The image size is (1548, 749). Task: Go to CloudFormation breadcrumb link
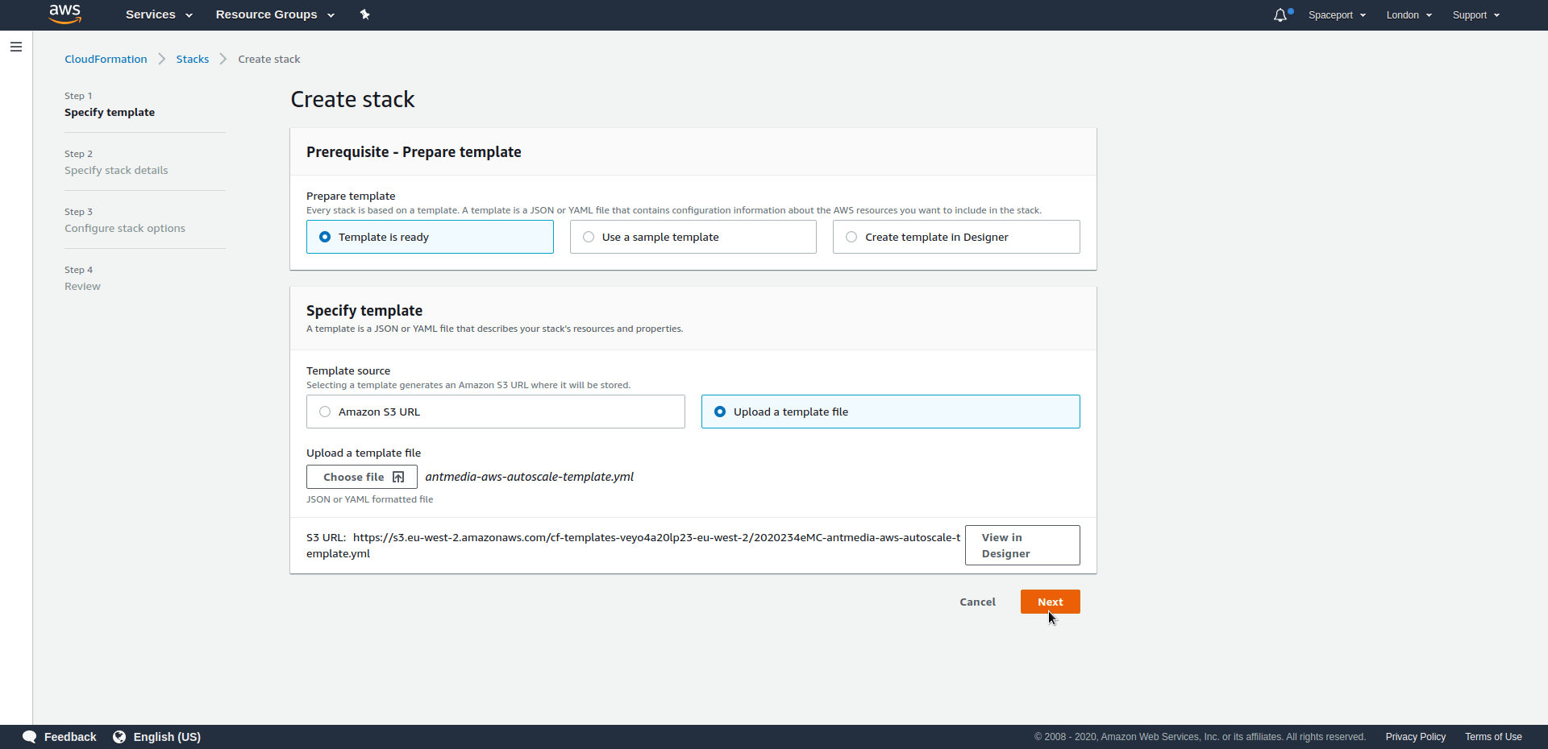106,59
